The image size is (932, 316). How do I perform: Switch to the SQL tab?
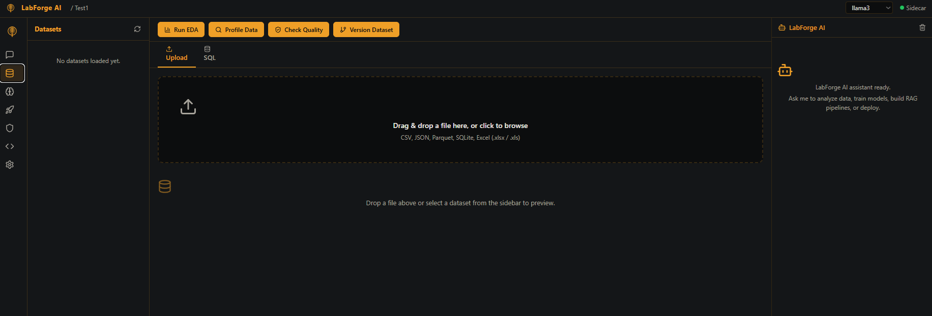[210, 54]
